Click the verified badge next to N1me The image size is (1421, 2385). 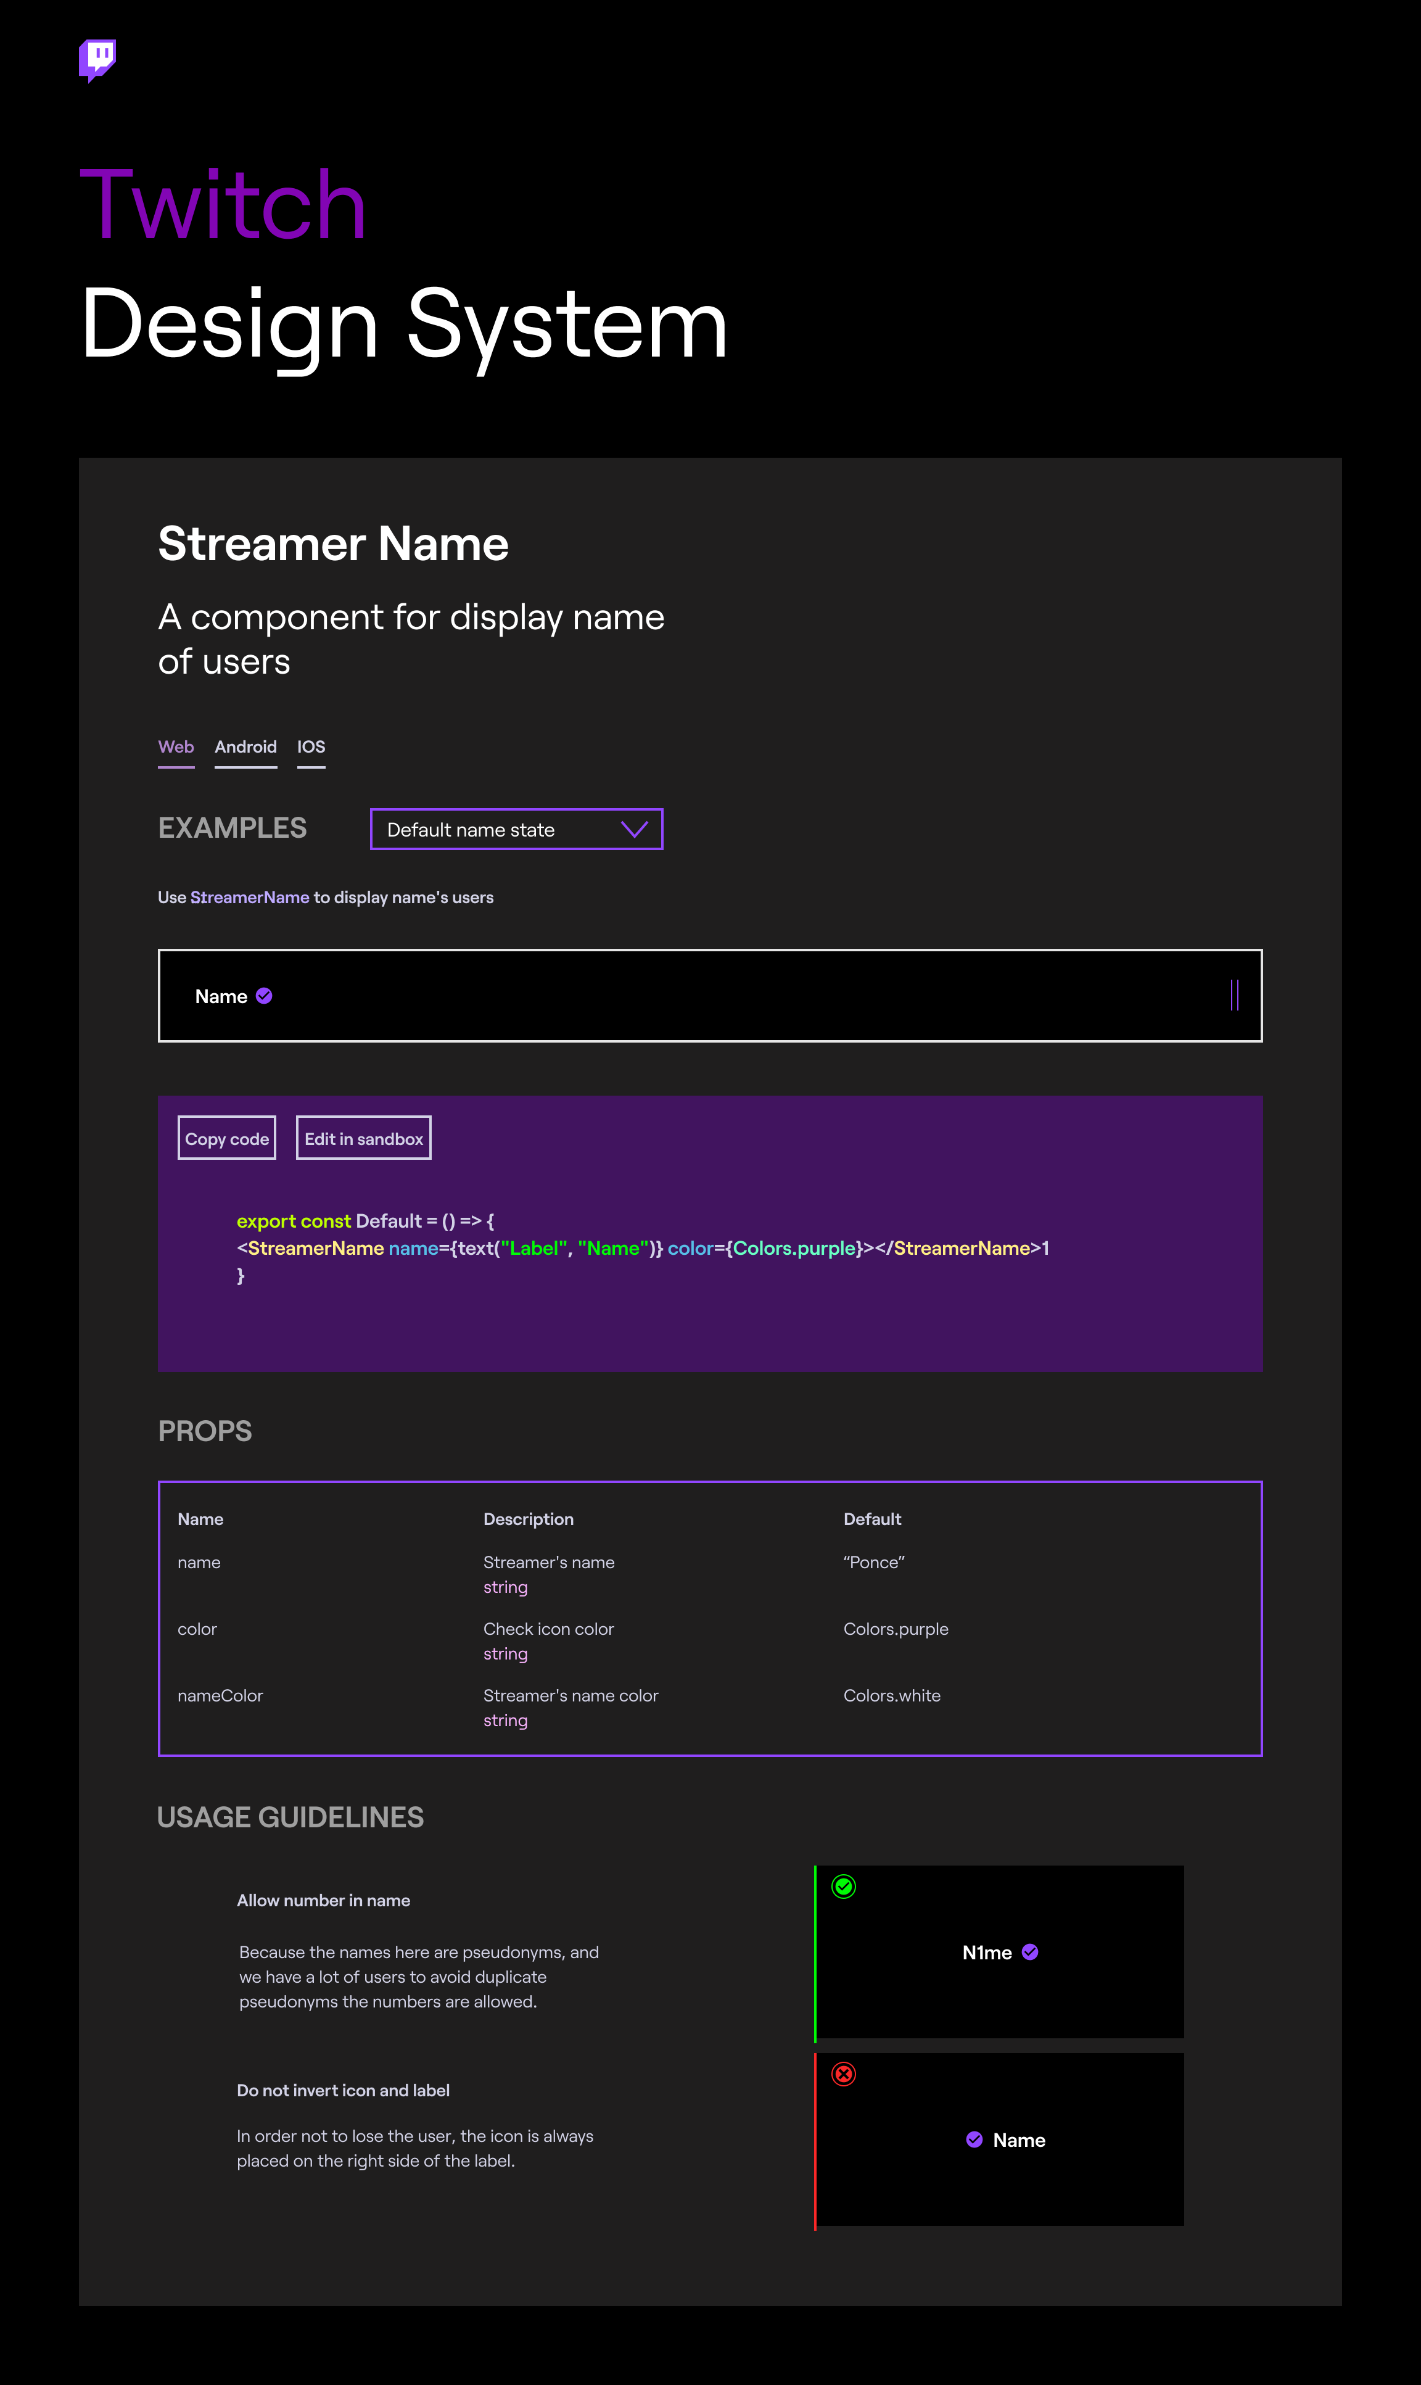1031,1952
